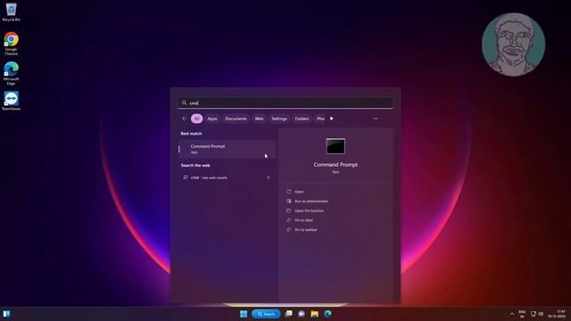Select the partially visible Photos filter tab
Image resolution: width=571 pixels, height=321 pixels.
pos(319,119)
